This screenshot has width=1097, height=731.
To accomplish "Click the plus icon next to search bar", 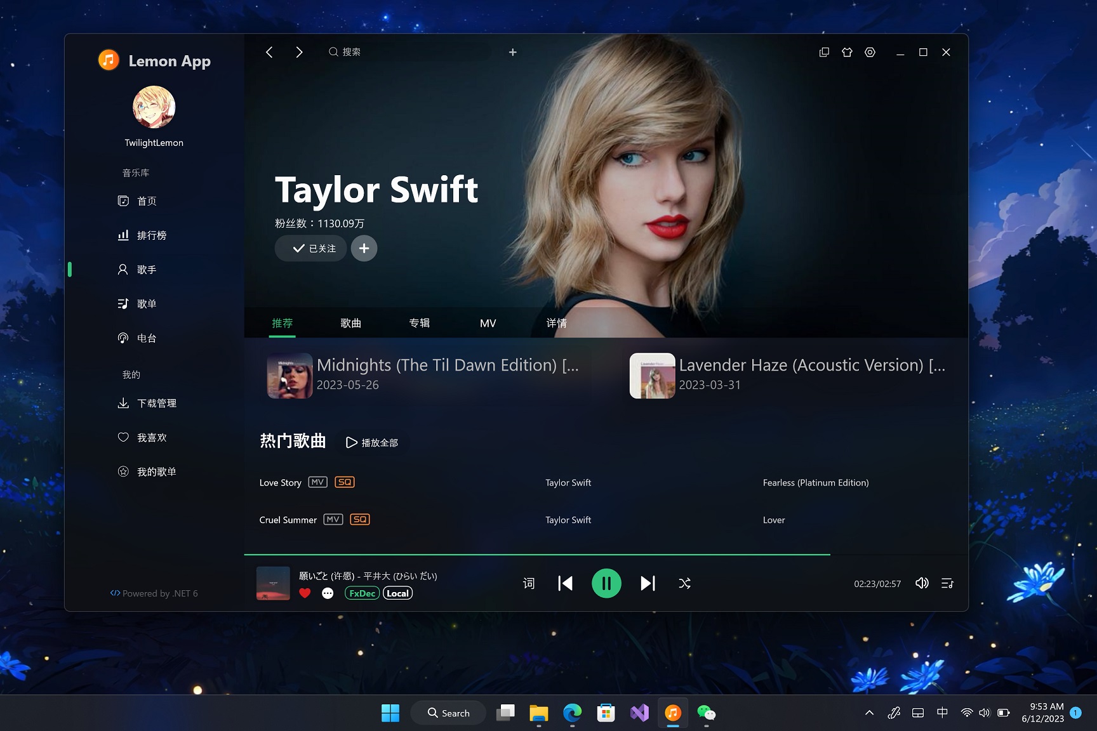I will pyautogui.click(x=513, y=52).
